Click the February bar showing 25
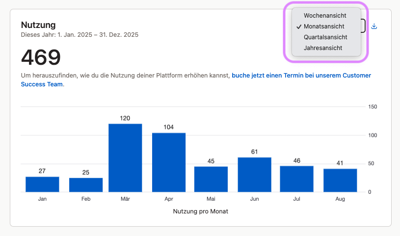The width and height of the screenshot is (400, 236). [86, 184]
